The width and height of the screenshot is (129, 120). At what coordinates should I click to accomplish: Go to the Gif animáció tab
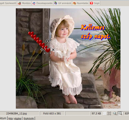click(63, 3)
